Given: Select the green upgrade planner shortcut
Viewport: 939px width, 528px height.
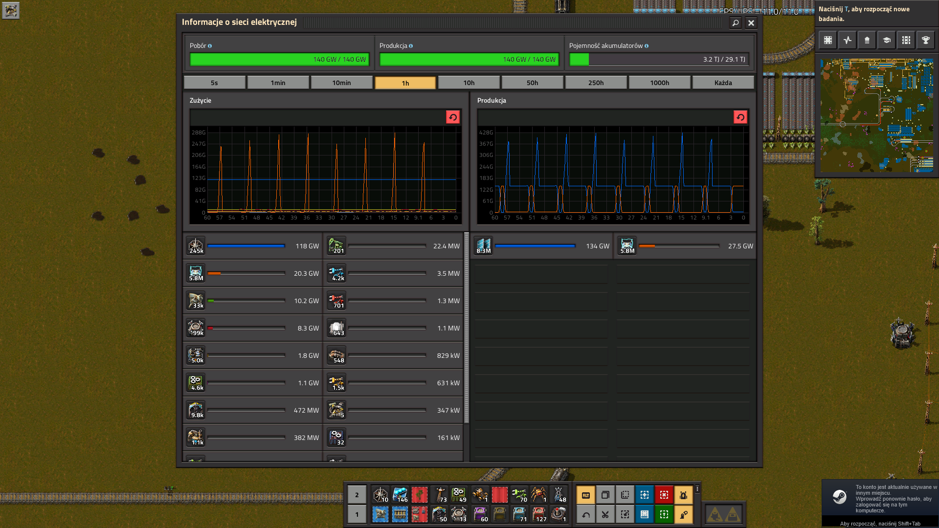Looking at the screenshot, I should click(664, 514).
